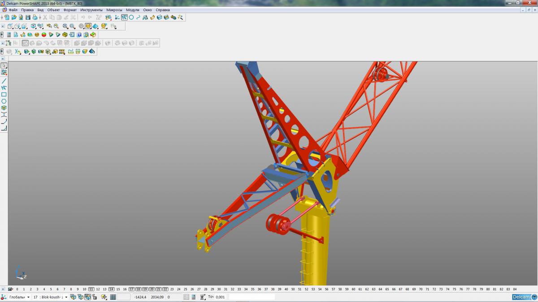Select the rectangle tool in left toolbar
Viewport: 538px width, 302px height.
point(4,94)
